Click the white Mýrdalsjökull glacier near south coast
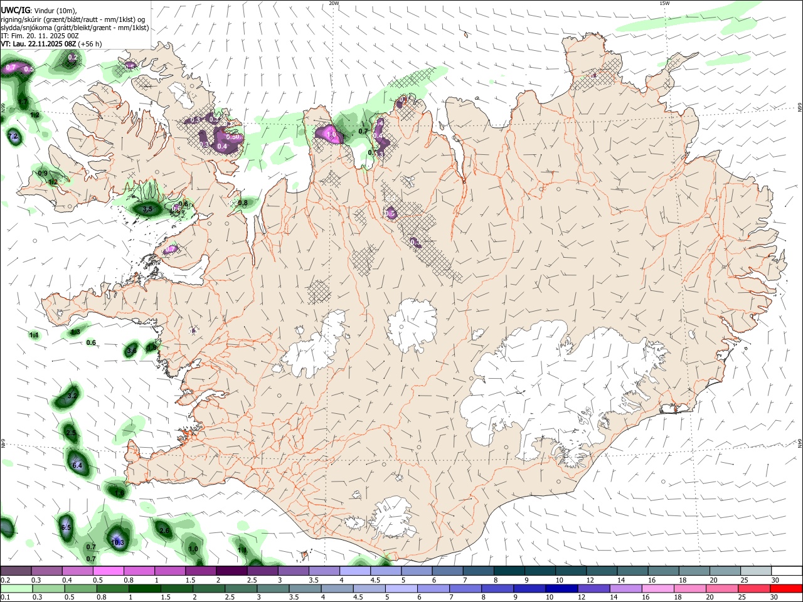 click(392, 517)
